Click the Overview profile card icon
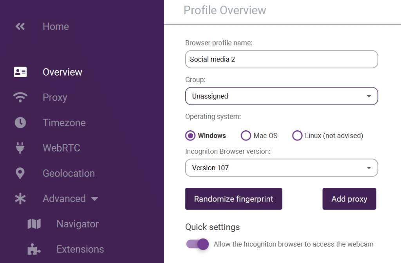The image size is (401, 263). pyautogui.click(x=20, y=72)
